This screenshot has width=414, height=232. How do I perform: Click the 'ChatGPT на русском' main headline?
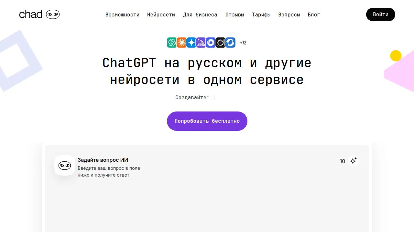pos(207,71)
